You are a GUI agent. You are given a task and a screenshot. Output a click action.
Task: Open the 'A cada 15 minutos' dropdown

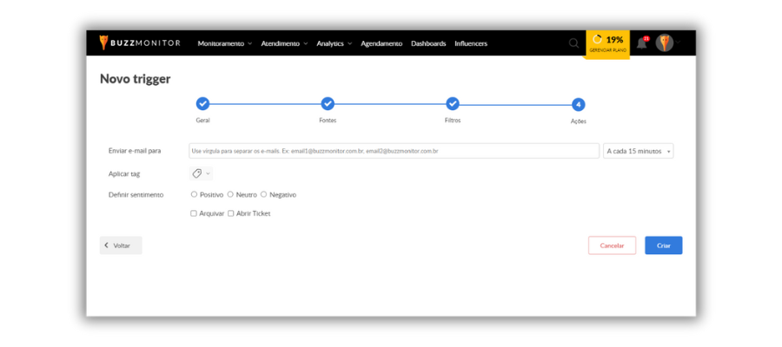click(638, 151)
